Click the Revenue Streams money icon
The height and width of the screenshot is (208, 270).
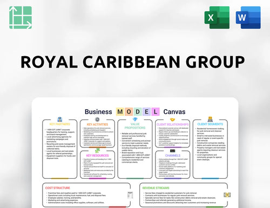227,194
